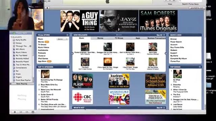Open Sam Roberts iTunes Originals banner
This screenshot has width=216, height=121.
coord(158,21)
